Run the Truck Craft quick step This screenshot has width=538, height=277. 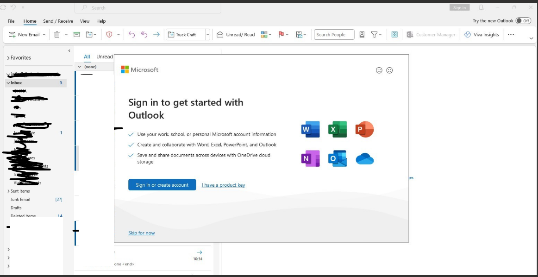click(x=185, y=35)
